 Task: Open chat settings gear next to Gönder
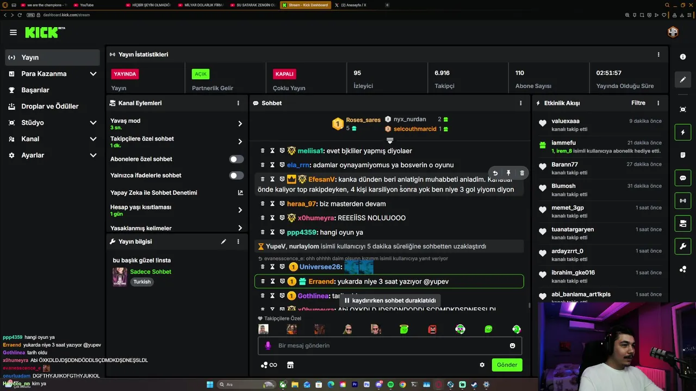click(x=482, y=365)
